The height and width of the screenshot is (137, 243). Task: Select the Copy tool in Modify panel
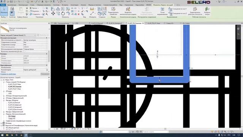pyautogui.click(x=58, y=14)
